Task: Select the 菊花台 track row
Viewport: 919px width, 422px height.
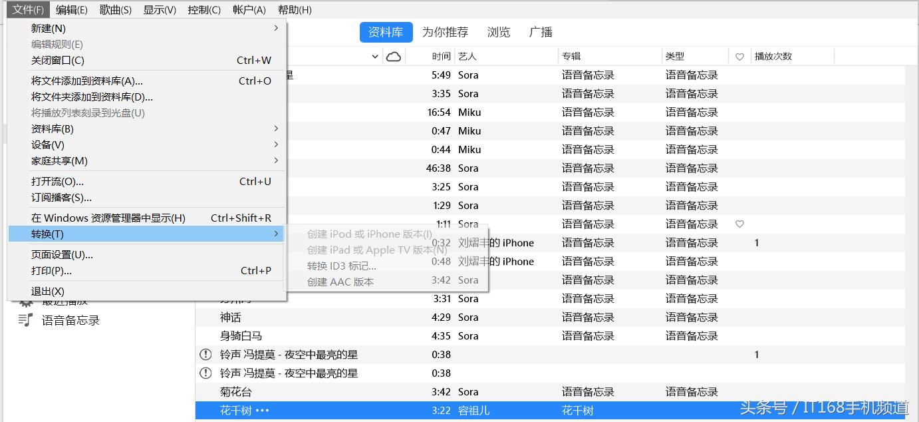Action: 332,391
